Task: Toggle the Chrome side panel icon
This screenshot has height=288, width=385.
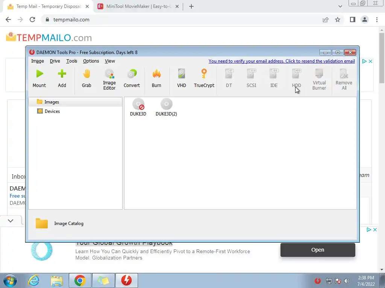Action: (353, 19)
